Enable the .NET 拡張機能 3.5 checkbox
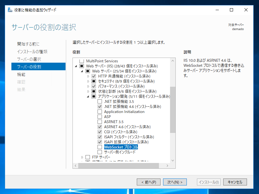The width and height of the screenshot is (259, 194). [x=100, y=101]
